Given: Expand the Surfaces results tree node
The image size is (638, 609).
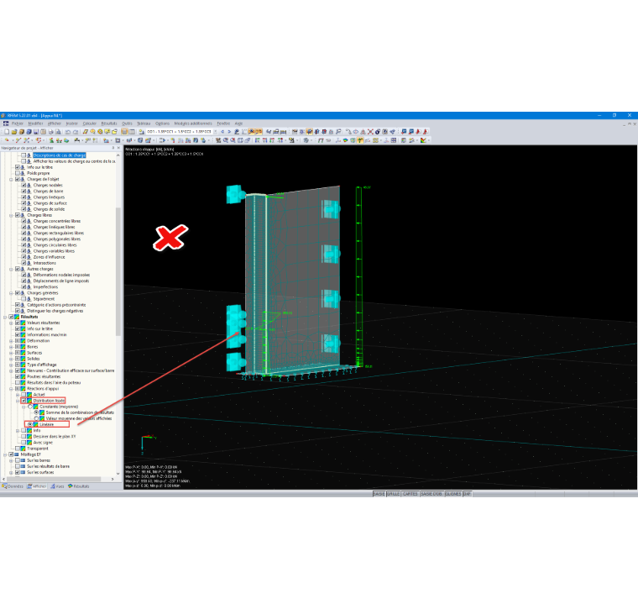Looking at the screenshot, I should (x=12, y=353).
